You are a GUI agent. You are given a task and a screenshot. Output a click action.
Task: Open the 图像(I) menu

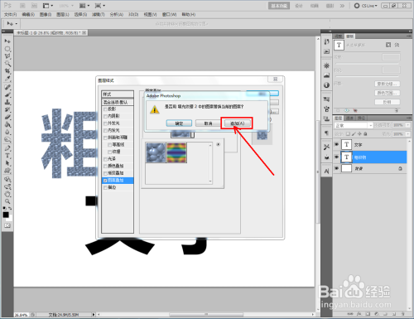pyautogui.click(x=46, y=14)
